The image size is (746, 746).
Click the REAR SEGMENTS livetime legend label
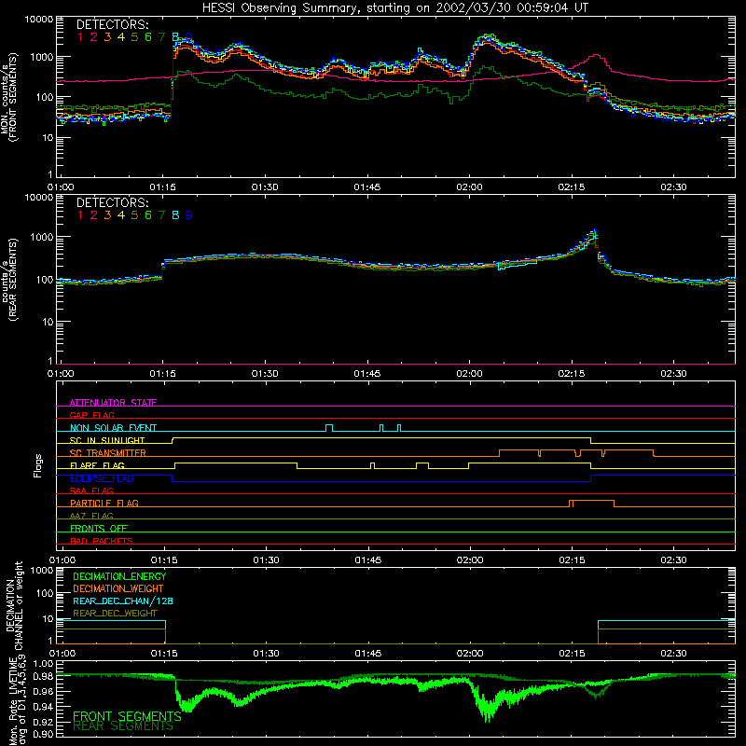tap(123, 726)
